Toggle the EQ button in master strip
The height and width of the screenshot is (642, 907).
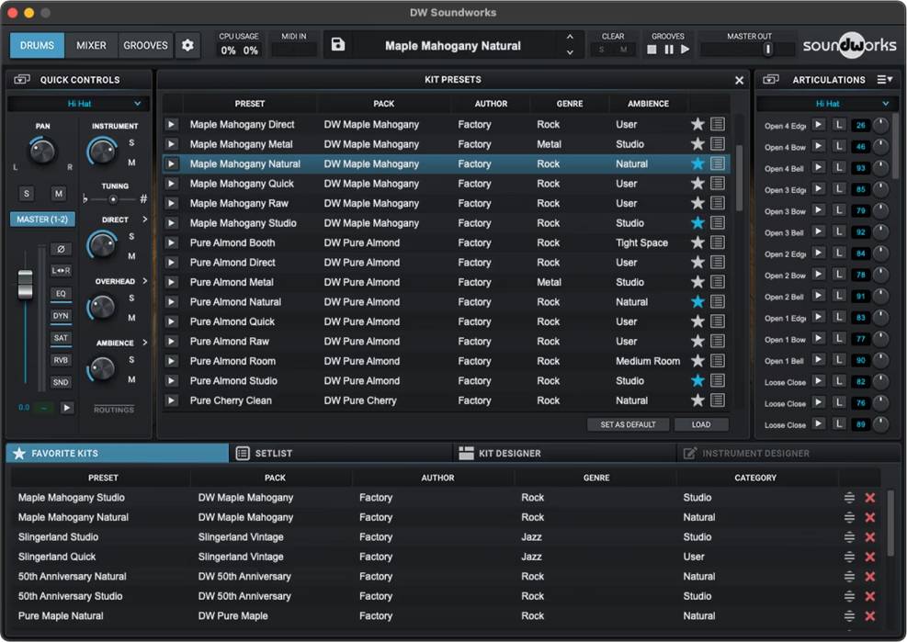tap(61, 294)
